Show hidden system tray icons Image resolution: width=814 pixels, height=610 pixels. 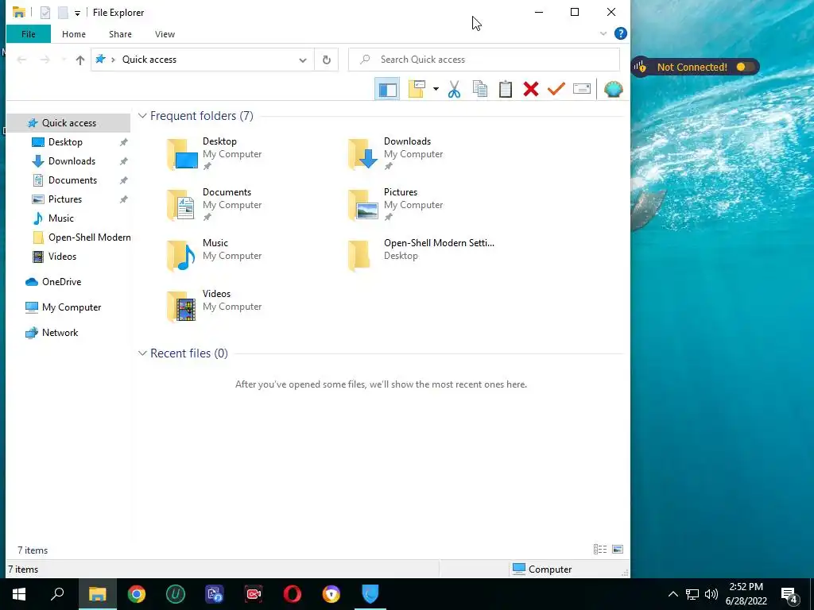pyautogui.click(x=673, y=594)
